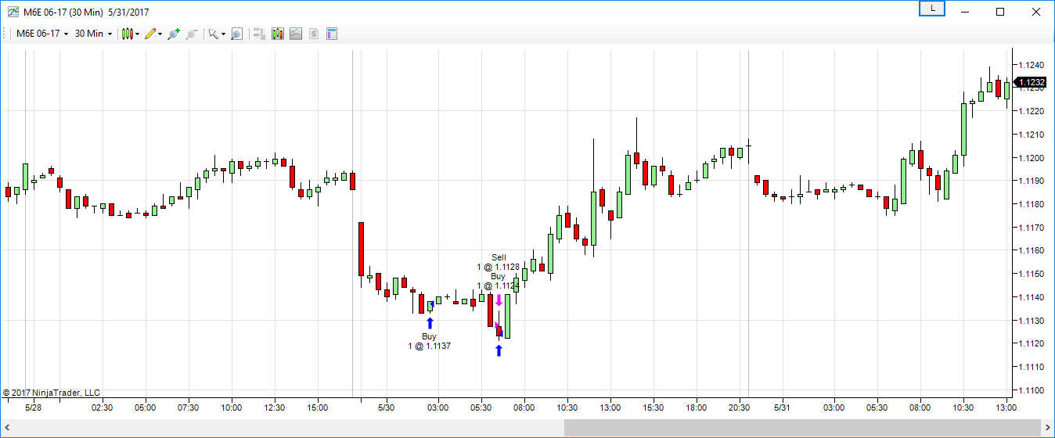Click the 1.1100 price axis label
1055x438 pixels.
coord(1032,390)
